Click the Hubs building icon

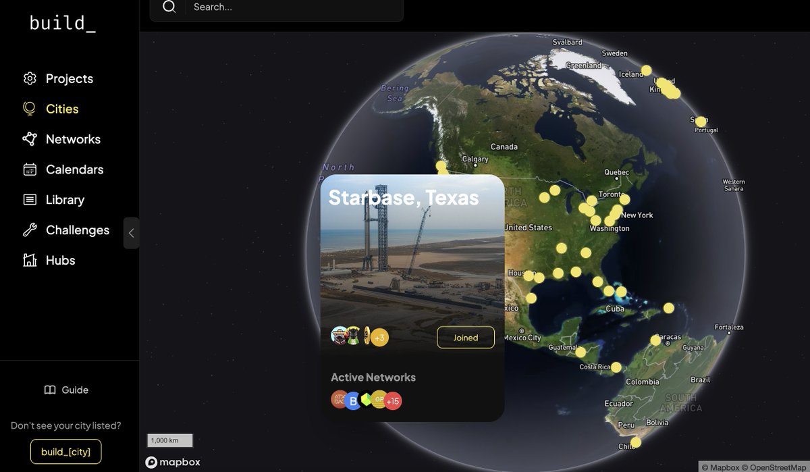coord(30,260)
